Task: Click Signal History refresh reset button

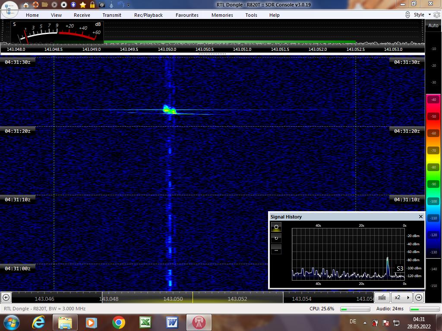Action: [x=276, y=238]
